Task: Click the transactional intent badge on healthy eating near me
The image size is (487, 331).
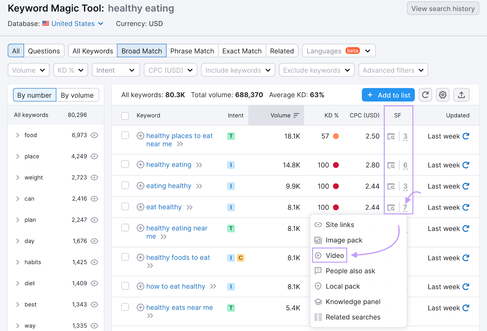Action: [x=231, y=228]
